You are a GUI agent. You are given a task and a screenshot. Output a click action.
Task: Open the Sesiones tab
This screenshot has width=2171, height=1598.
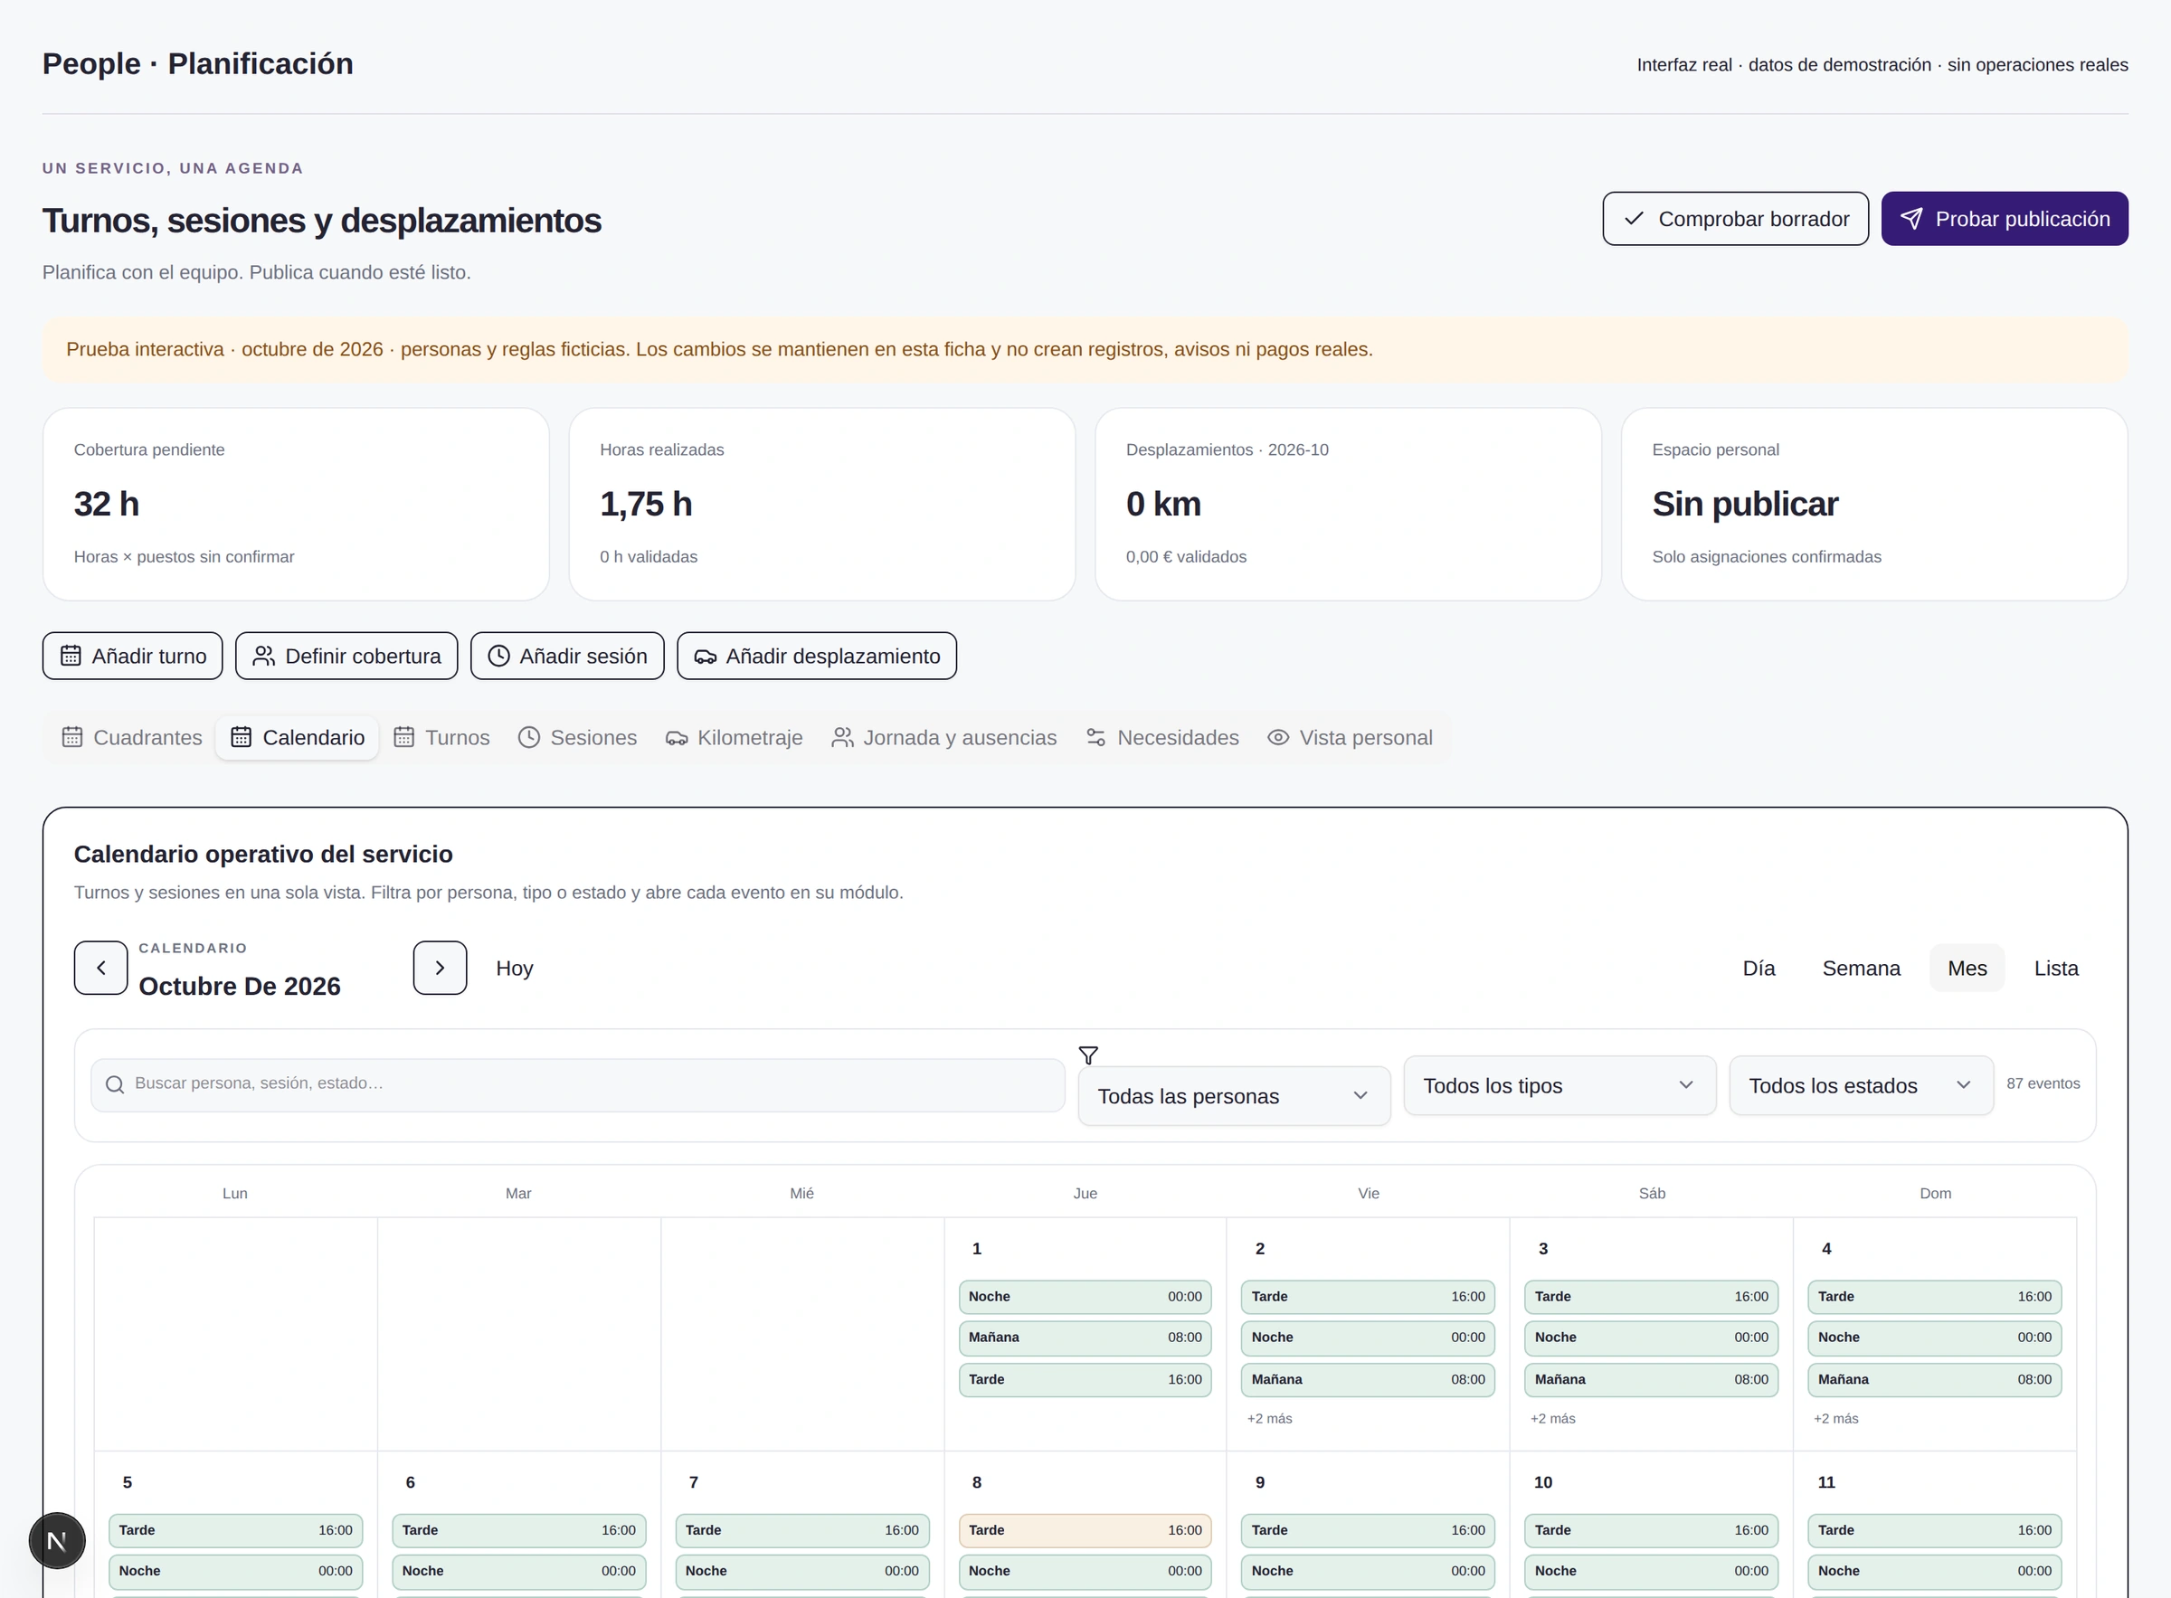(x=578, y=737)
